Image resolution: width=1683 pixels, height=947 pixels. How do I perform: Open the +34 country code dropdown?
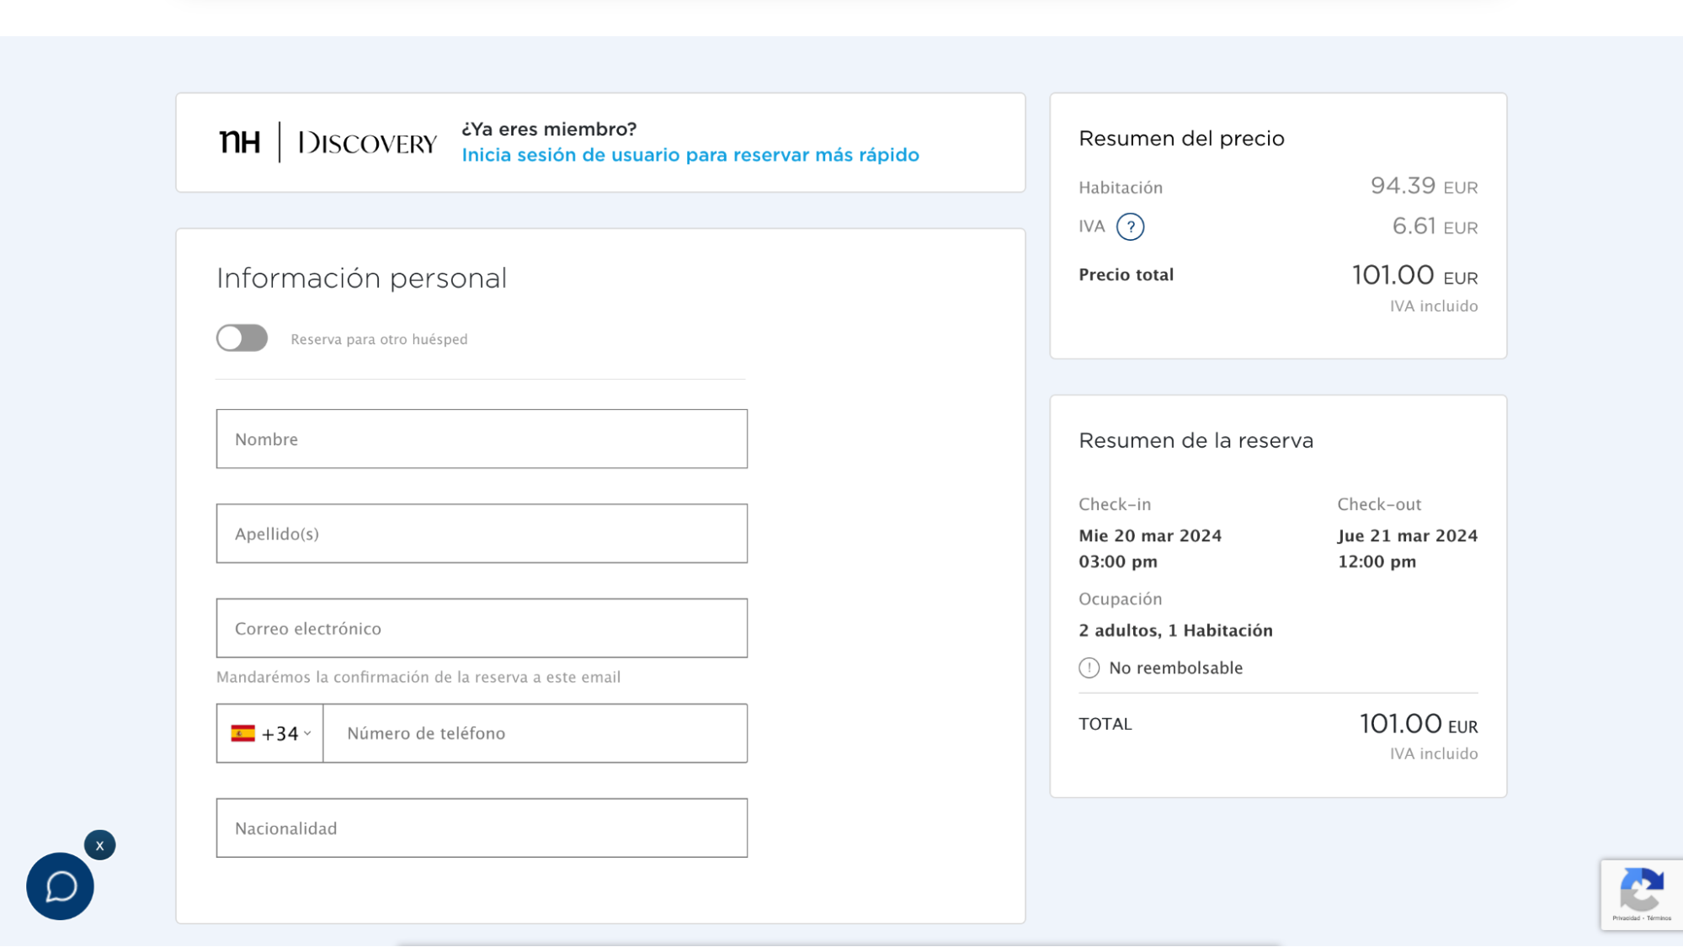tap(270, 733)
